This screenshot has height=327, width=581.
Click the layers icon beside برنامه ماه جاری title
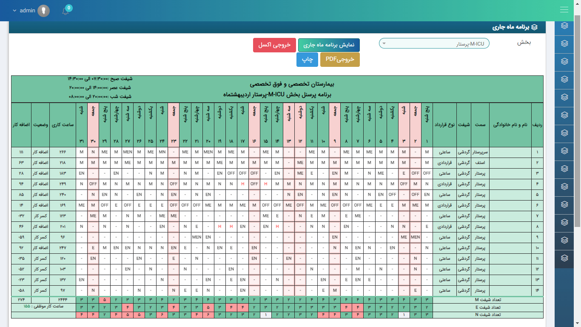tap(535, 27)
